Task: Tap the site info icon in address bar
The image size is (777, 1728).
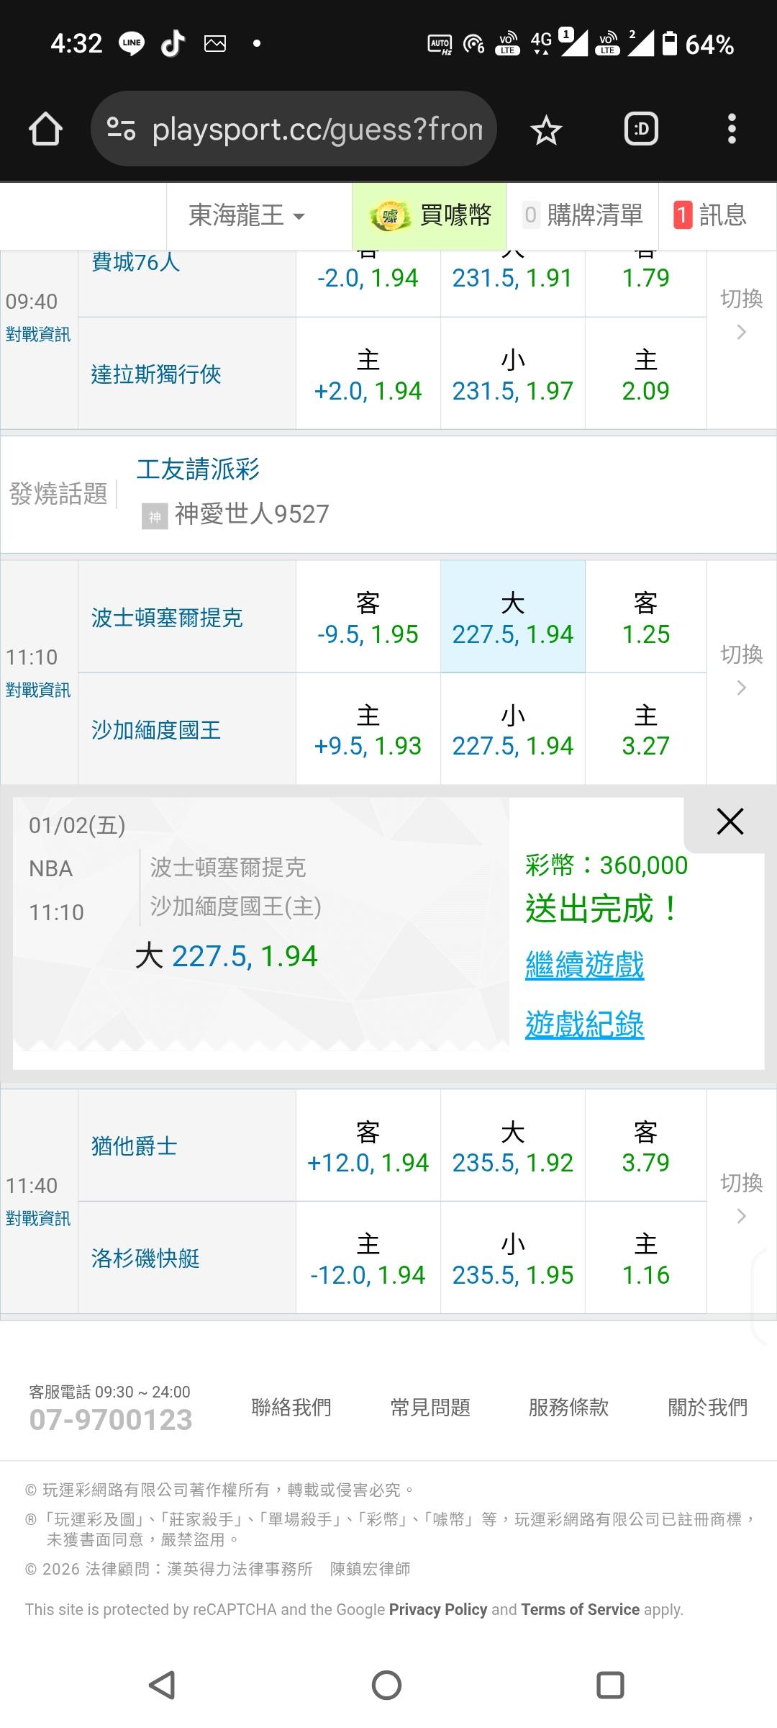Action: click(121, 130)
